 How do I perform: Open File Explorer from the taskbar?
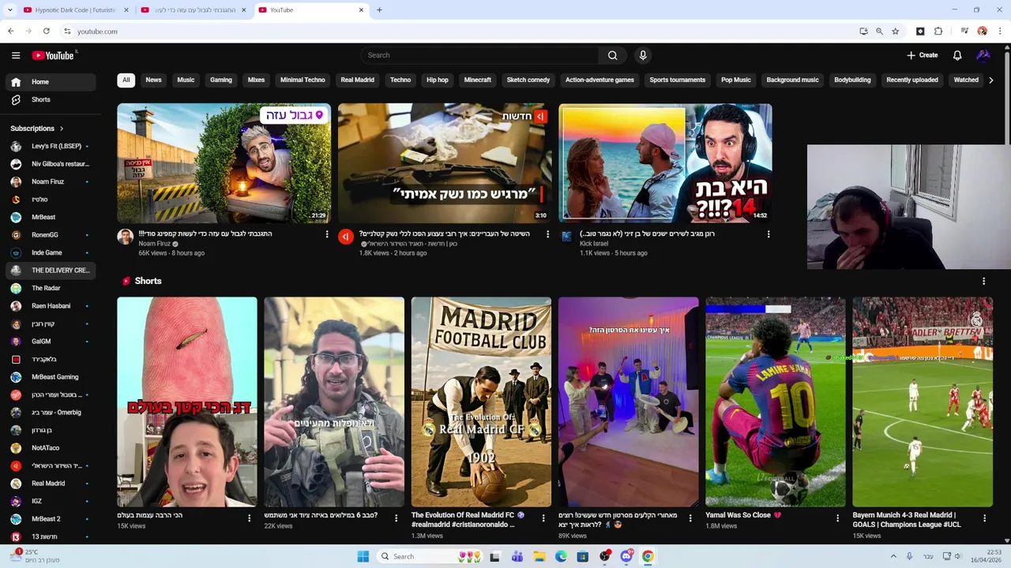[539, 556]
